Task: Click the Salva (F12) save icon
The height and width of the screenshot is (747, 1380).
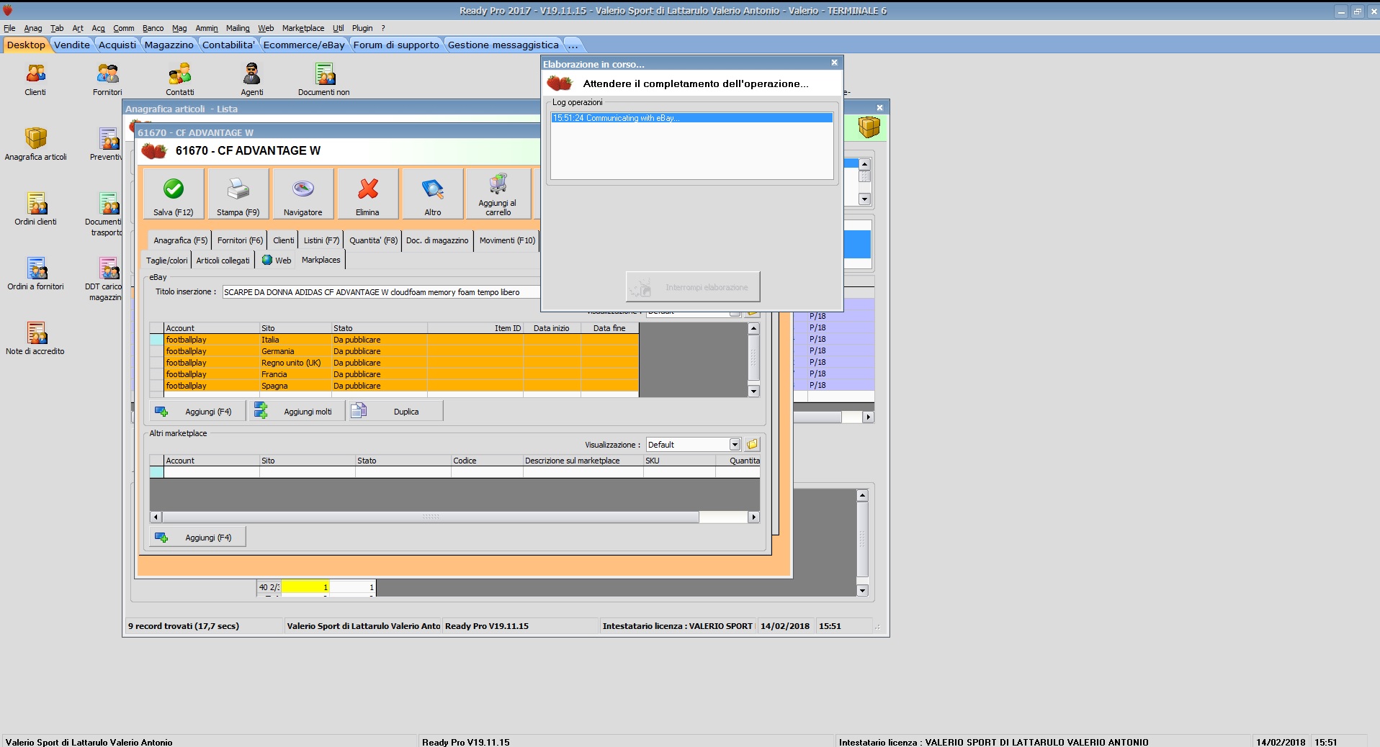Action: [174, 193]
